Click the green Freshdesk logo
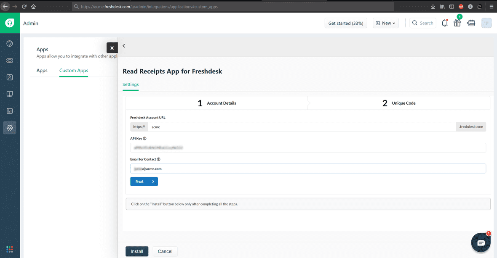Image resolution: width=497 pixels, height=258 pixels. click(9, 23)
